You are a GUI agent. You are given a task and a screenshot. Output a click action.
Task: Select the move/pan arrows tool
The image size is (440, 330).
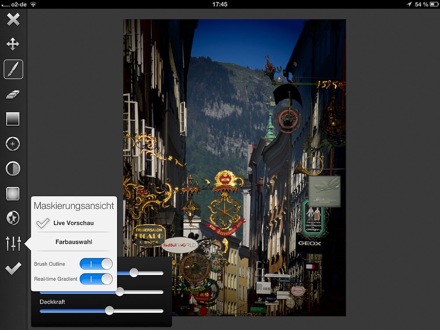point(13,44)
